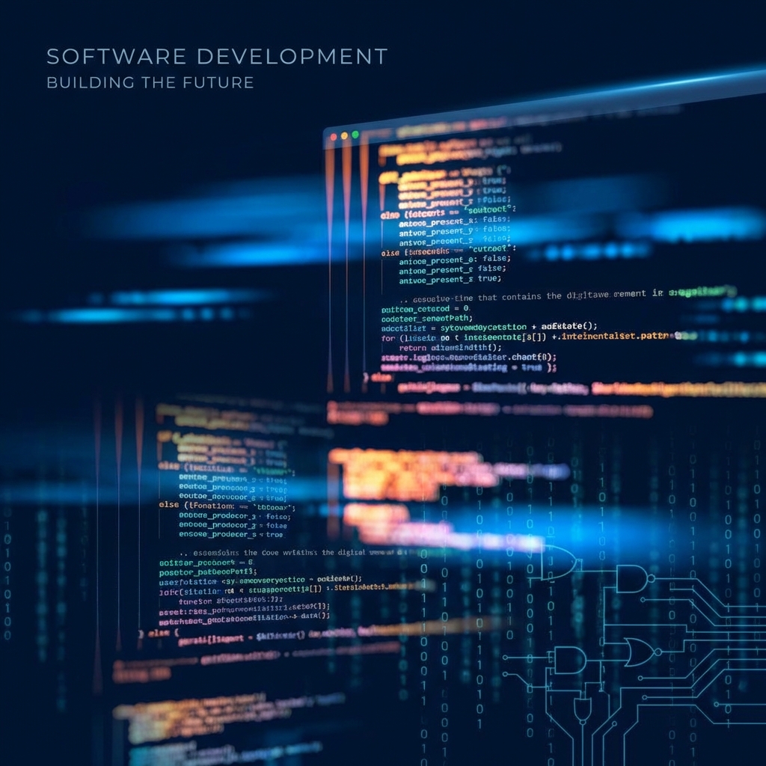Click the green dot in window title bar
766x766 pixels.
355,135
